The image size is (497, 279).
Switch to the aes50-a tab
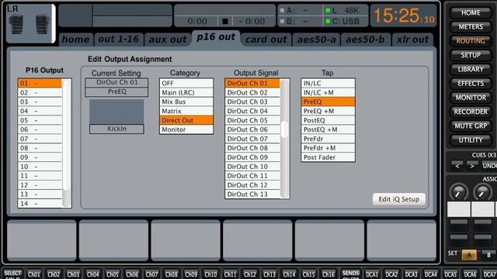(x=316, y=40)
